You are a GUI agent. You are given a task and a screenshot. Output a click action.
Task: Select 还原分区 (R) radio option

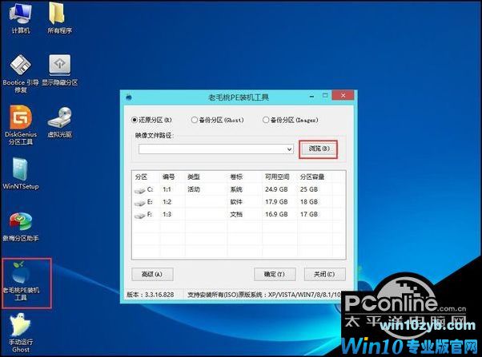(x=151, y=120)
